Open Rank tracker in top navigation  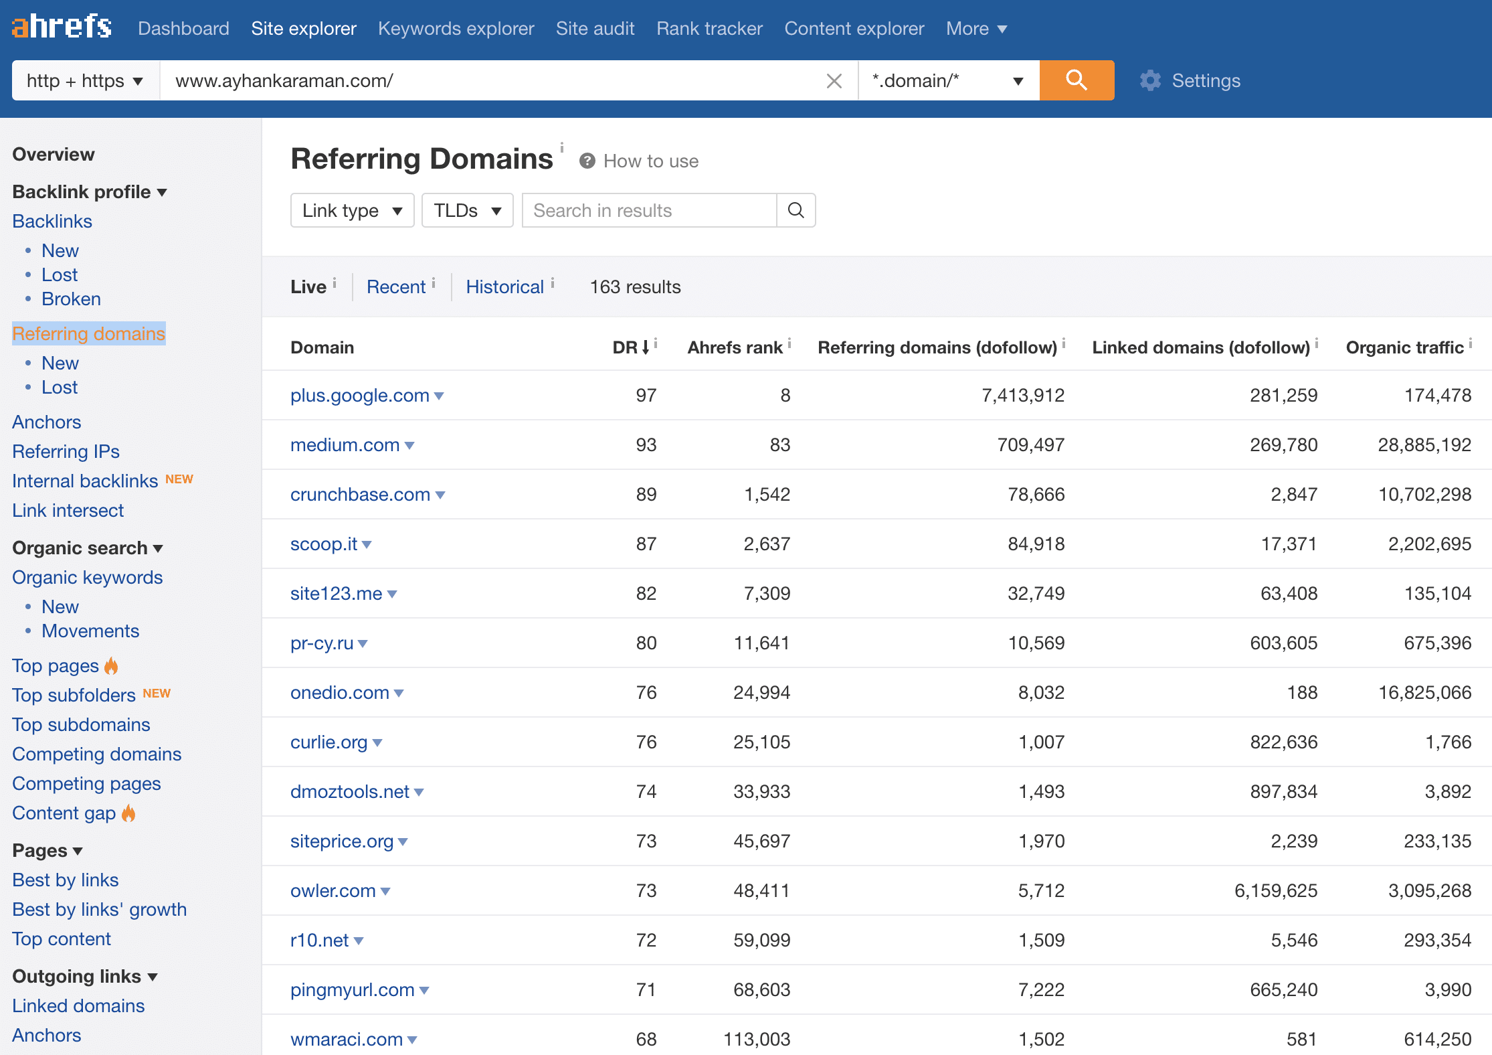pos(709,28)
